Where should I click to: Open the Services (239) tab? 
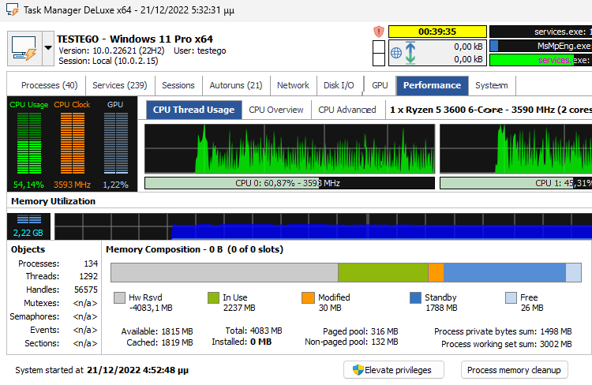(120, 85)
